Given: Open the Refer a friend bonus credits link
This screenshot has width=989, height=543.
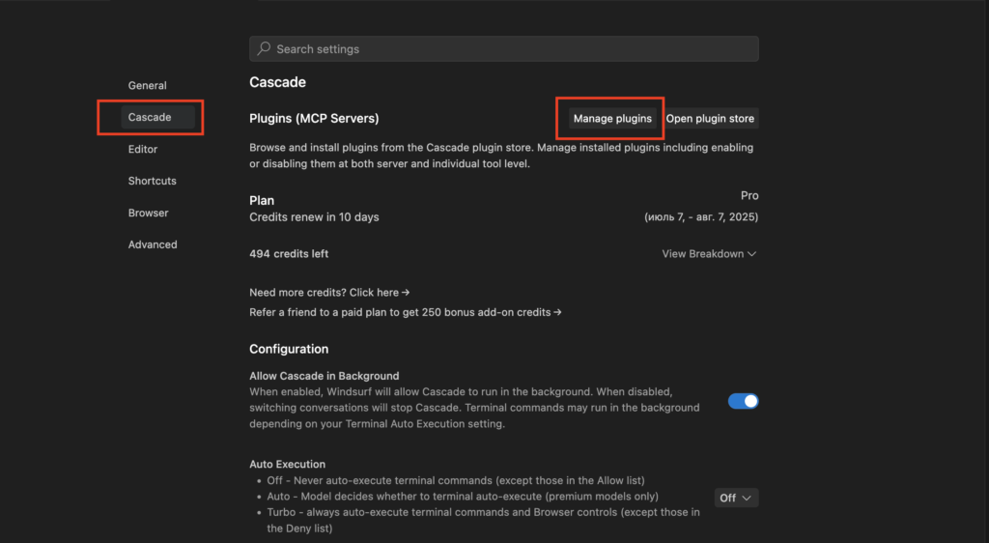Looking at the screenshot, I should click(x=405, y=312).
